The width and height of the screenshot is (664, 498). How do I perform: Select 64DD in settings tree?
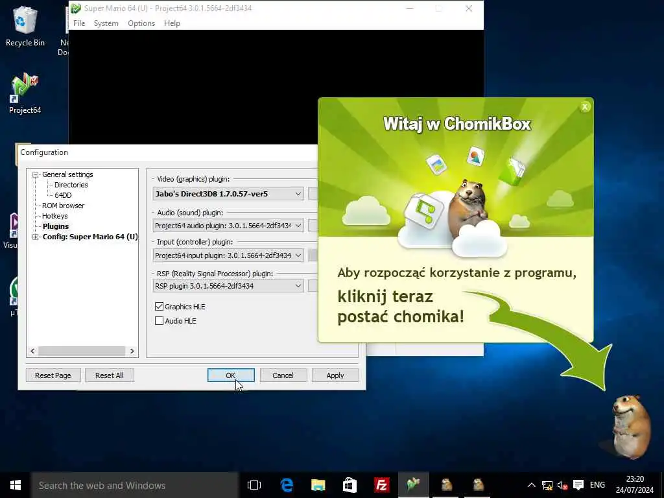coord(63,195)
